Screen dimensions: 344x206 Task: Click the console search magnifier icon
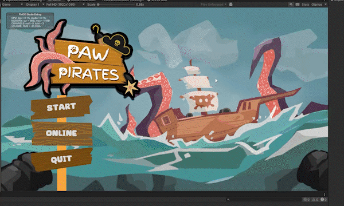(228, 200)
